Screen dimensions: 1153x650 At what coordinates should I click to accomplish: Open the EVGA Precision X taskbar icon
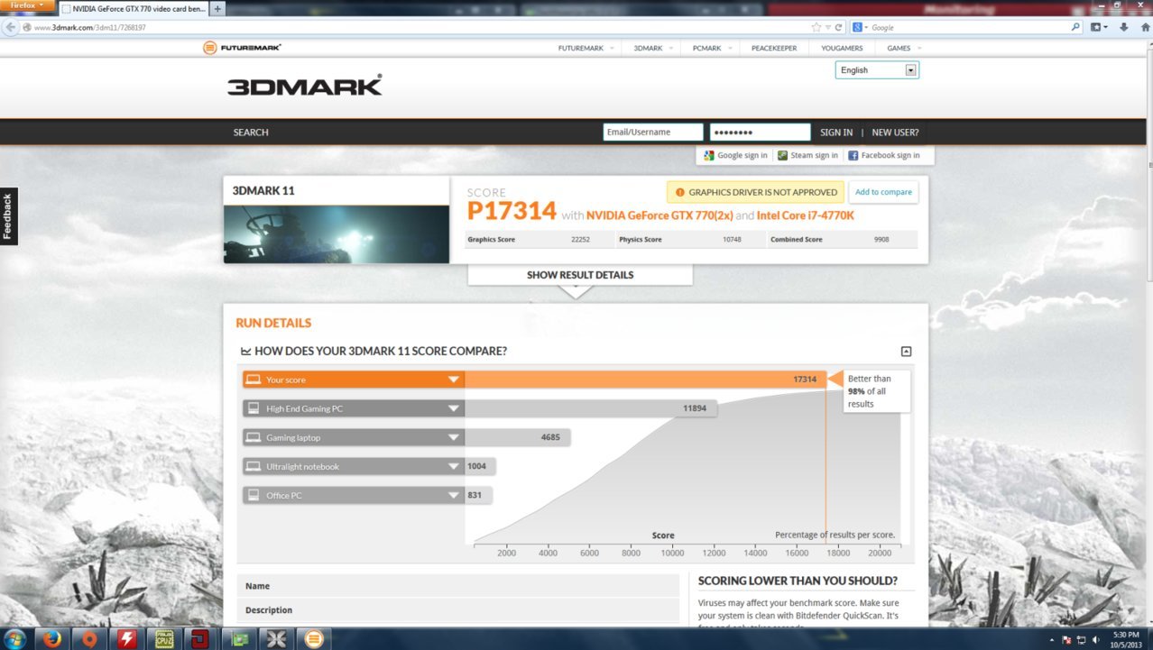[275, 638]
